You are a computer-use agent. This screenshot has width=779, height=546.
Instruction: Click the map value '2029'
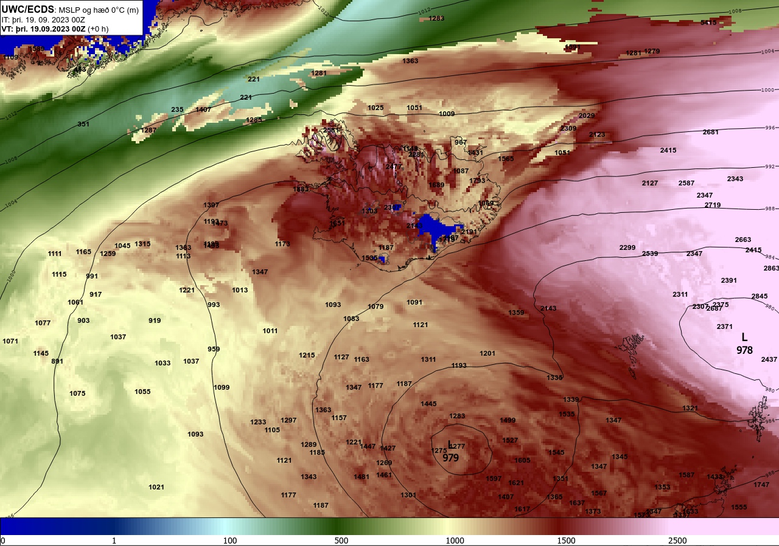[587, 116]
